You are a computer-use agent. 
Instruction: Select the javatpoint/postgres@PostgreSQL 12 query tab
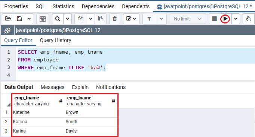point(205,6)
